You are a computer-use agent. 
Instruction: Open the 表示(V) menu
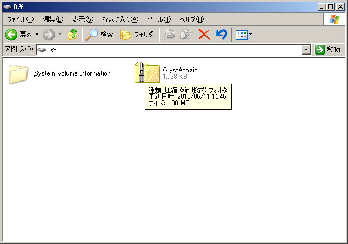(83, 19)
